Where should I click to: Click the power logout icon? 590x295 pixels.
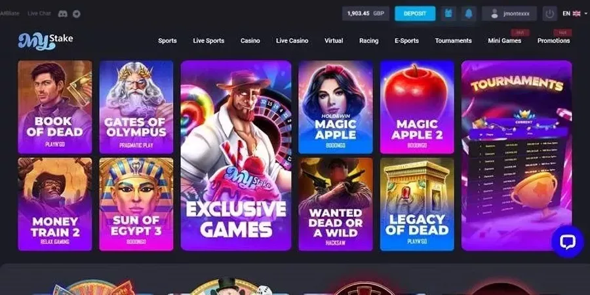coord(550,14)
